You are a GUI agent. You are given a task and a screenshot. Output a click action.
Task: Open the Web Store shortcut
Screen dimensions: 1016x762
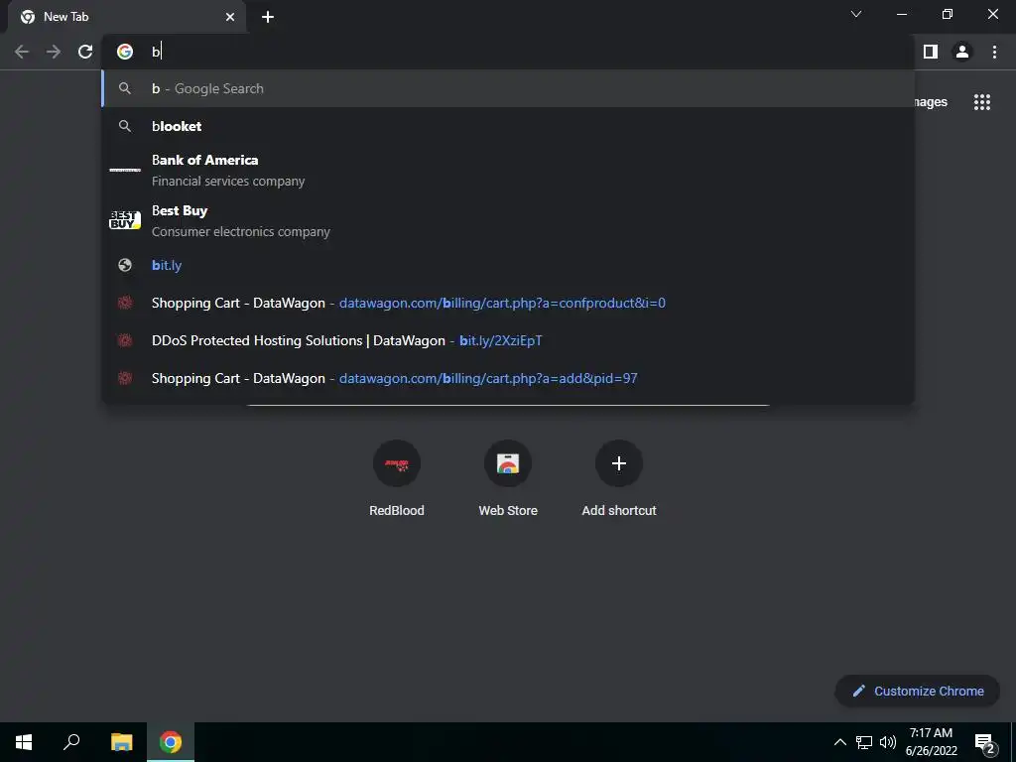(508, 479)
